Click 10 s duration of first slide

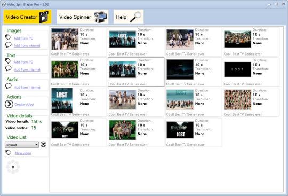(x=84, y=34)
